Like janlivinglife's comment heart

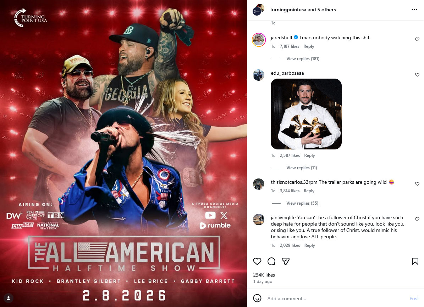[x=417, y=219]
